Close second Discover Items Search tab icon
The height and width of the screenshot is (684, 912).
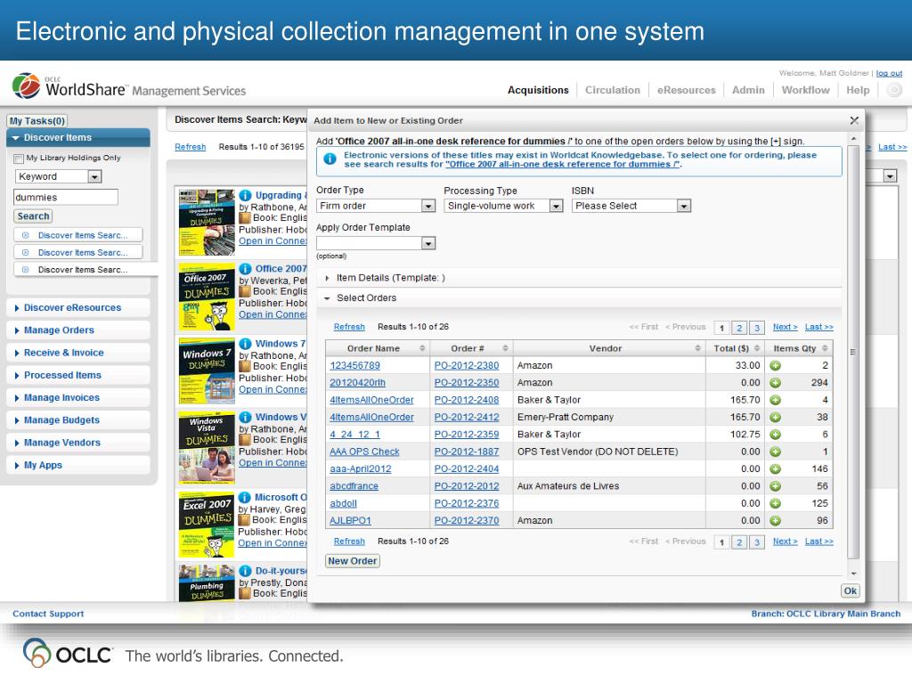[25, 252]
